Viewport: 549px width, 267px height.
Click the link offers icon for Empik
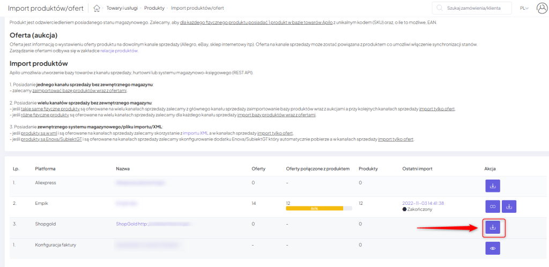[493, 206]
